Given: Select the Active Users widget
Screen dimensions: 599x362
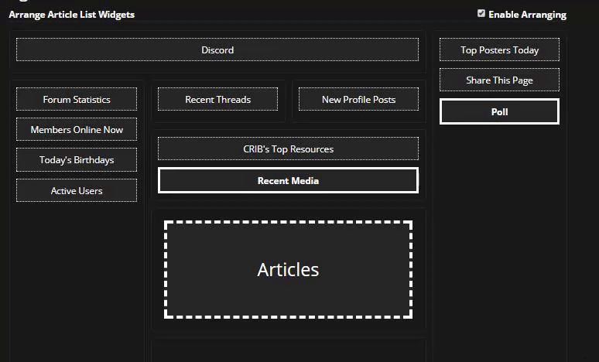Looking at the screenshot, I should click(77, 191).
